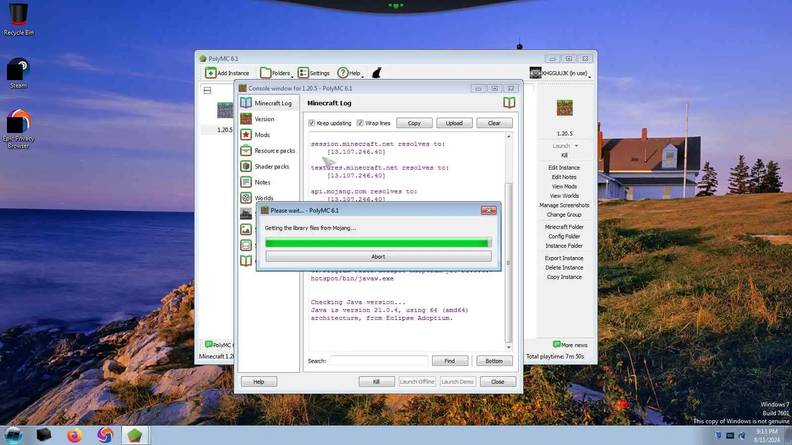Image resolution: width=792 pixels, height=445 pixels.
Task: Click Export Instance
Action: [564, 258]
